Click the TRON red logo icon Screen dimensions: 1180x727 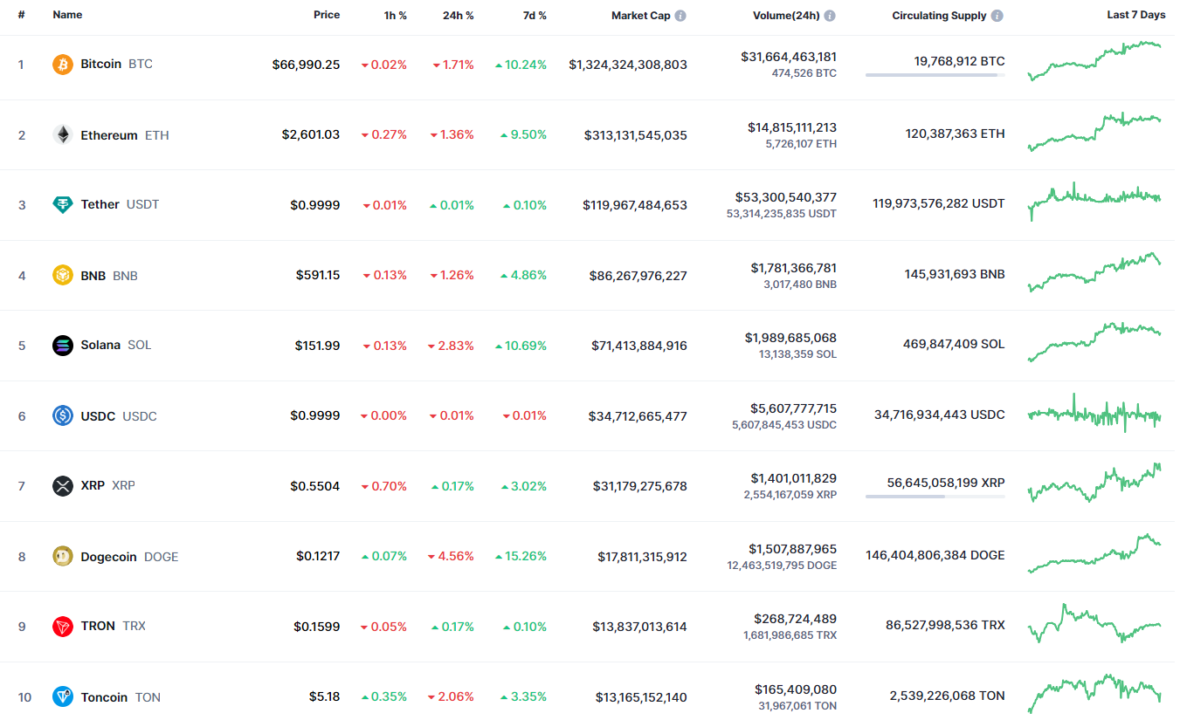(63, 627)
